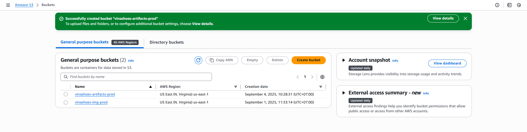Click the refresh buckets icon

click(198, 60)
